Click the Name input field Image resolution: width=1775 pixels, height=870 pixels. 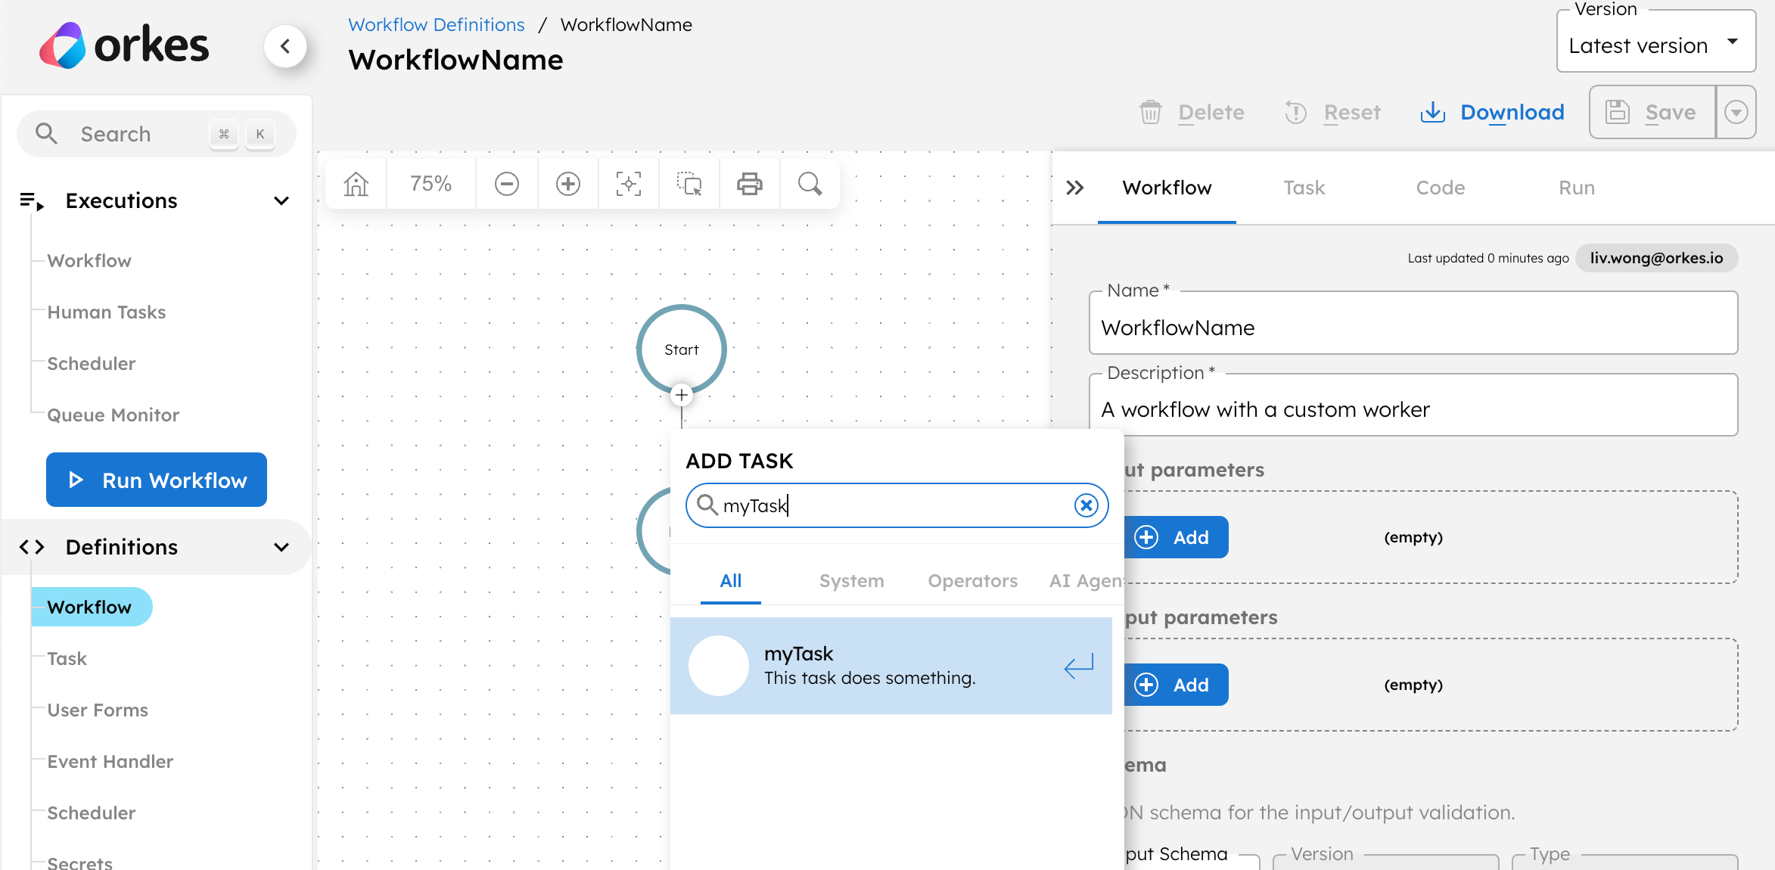tap(1413, 324)
